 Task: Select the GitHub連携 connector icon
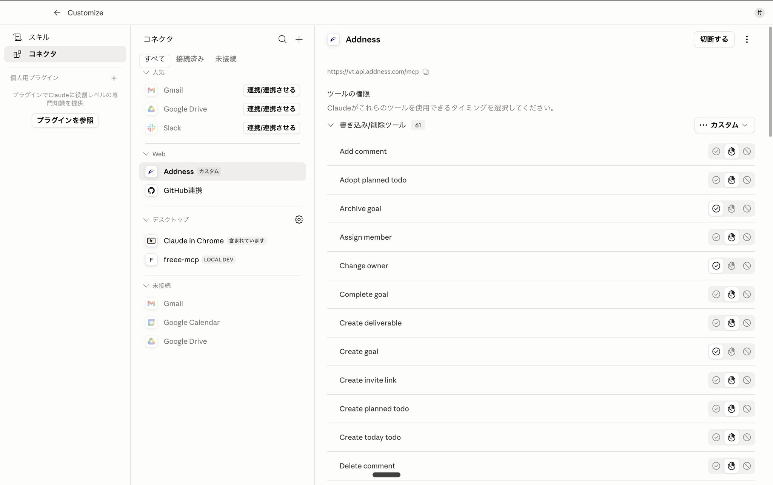point(151,190)
